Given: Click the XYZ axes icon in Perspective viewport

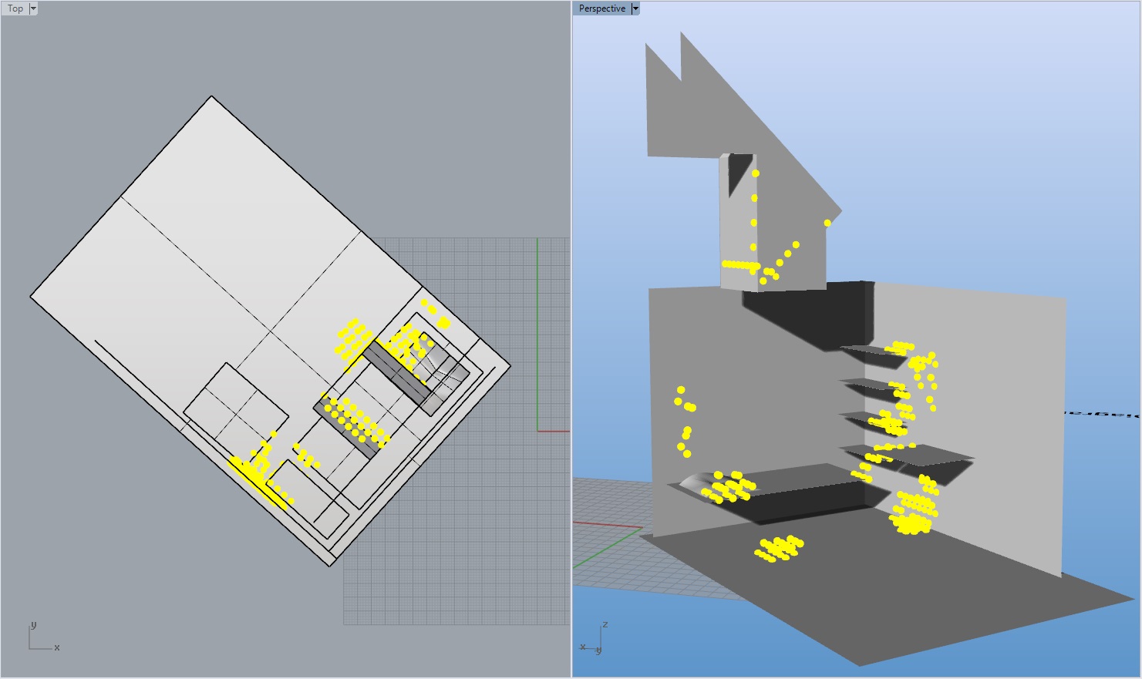Looking at the screenshot, I should point(595,640).
